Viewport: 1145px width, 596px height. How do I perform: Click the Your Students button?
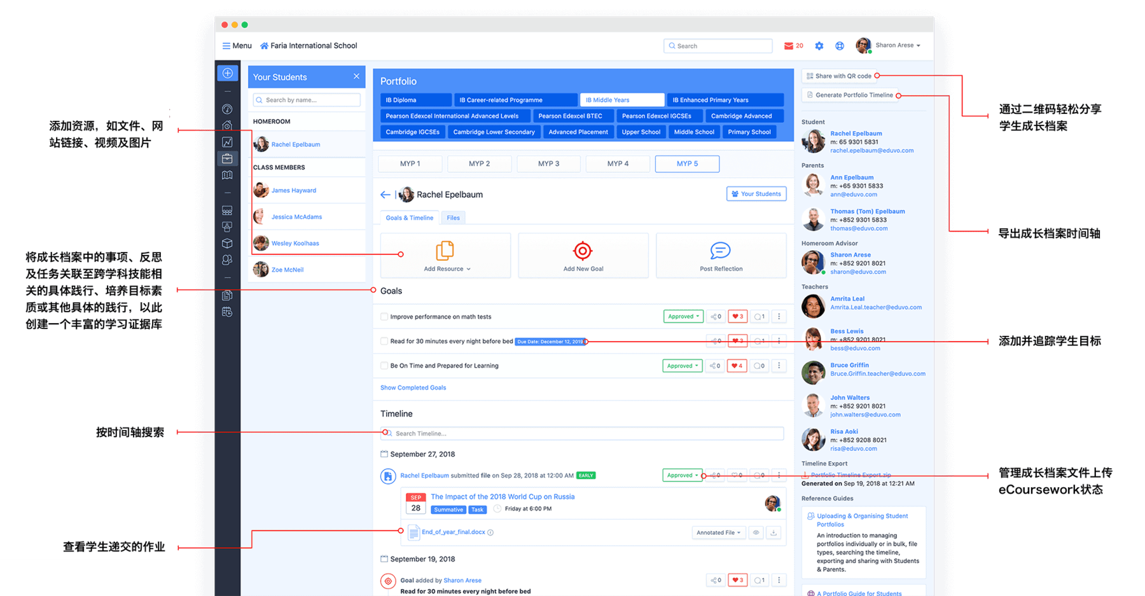[x=756, y=194]
